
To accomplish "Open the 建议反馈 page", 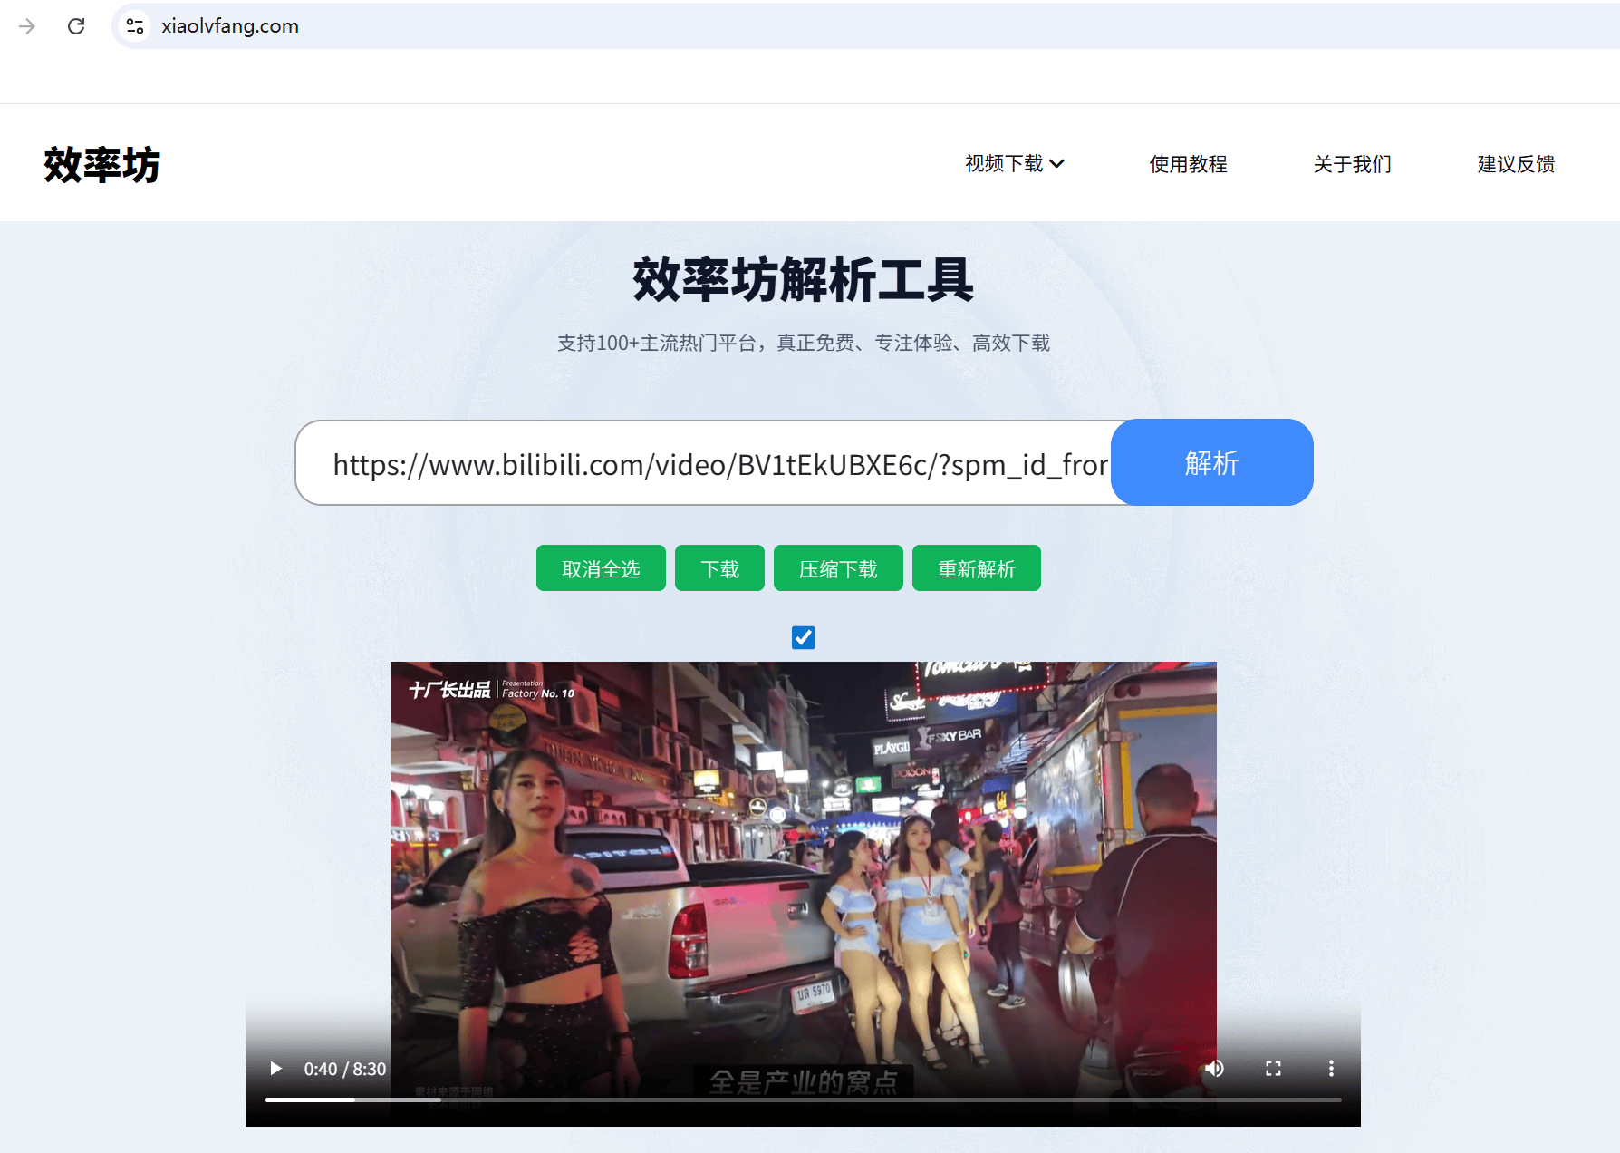I will pyautogui.click(x=1516, y=164).
